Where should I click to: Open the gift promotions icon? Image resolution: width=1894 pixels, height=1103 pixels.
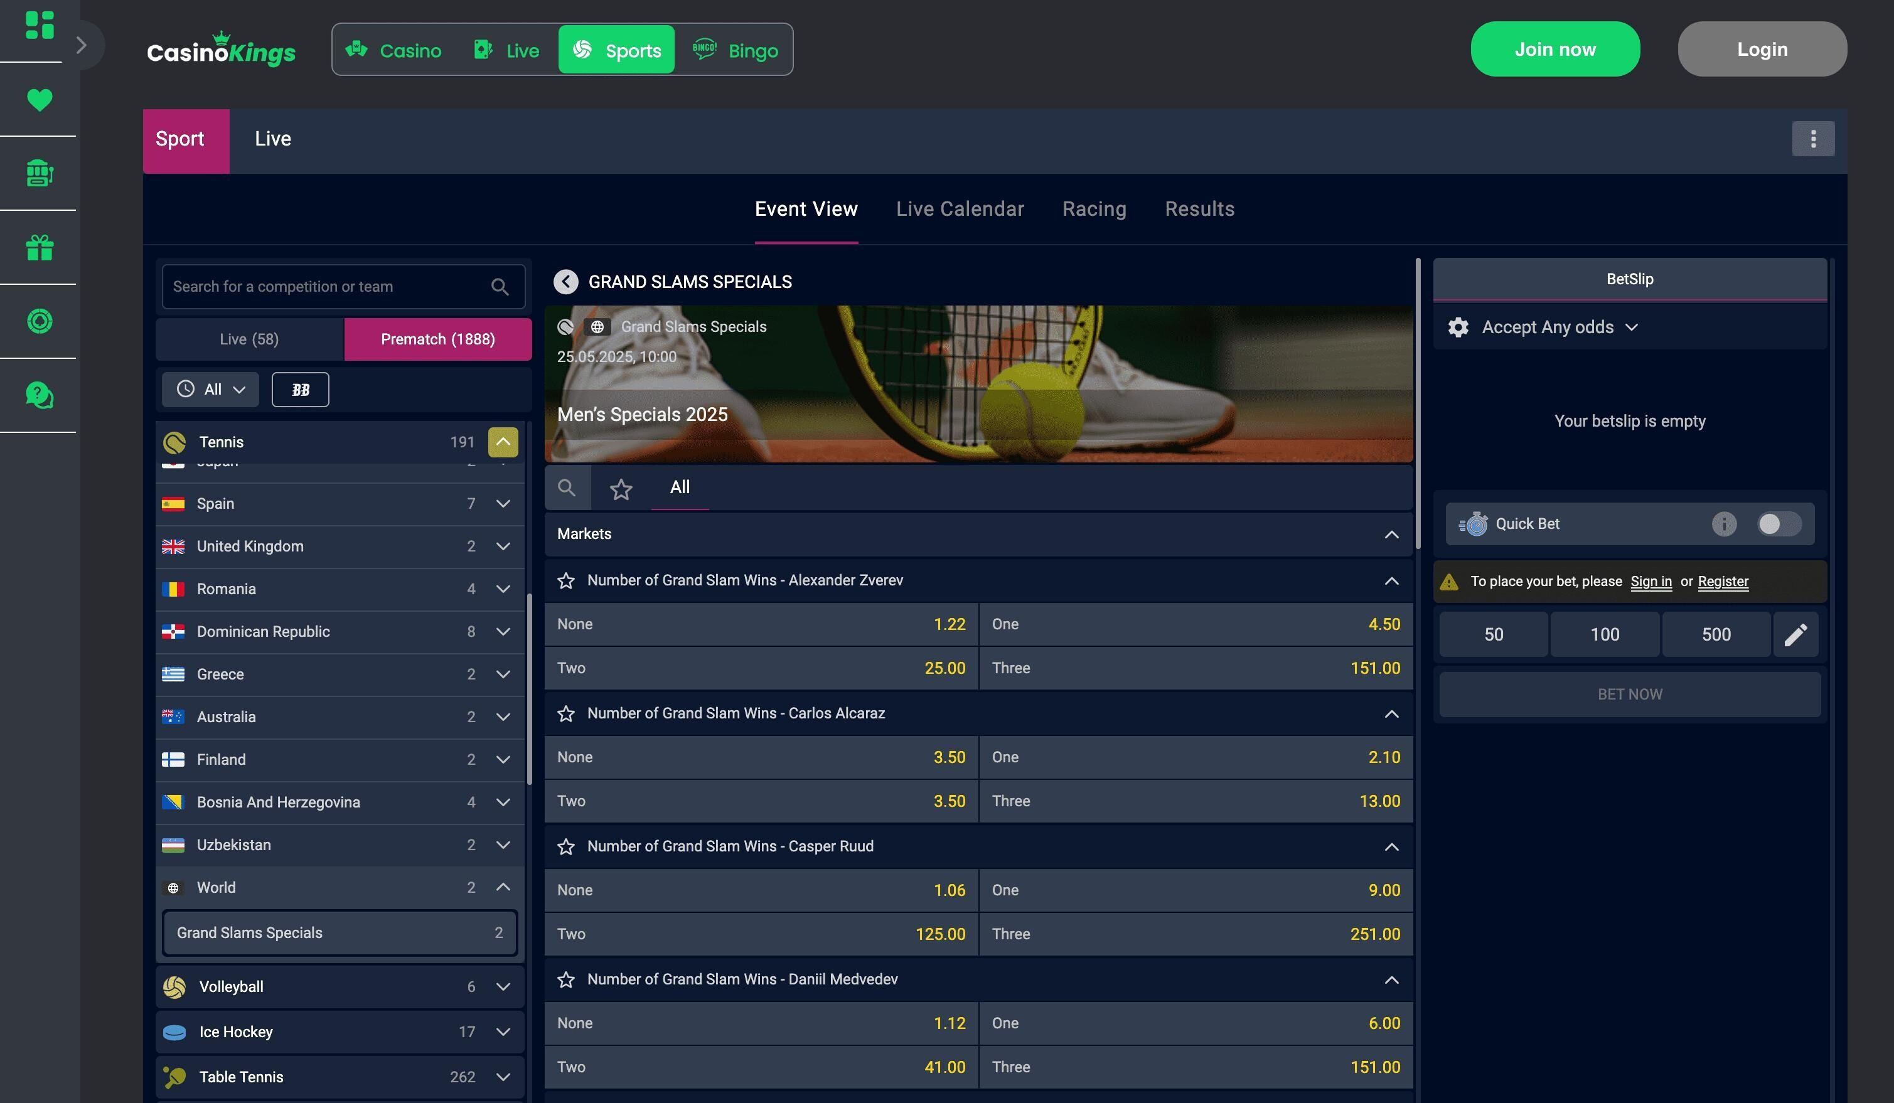click(39, 247)
